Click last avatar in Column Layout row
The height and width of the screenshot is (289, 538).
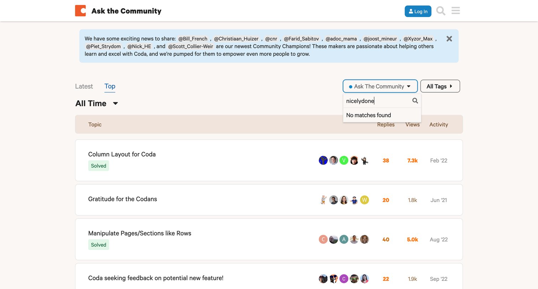pyautogui.click(x=364, y=160)
